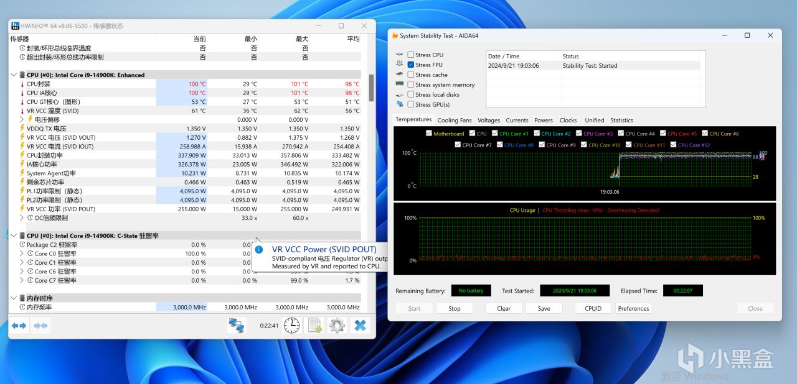Image resolution: width=797 pixels, height=384 pixels.
Task: Expand the Core C6 驻留率 row
Action: coord(22,272)
